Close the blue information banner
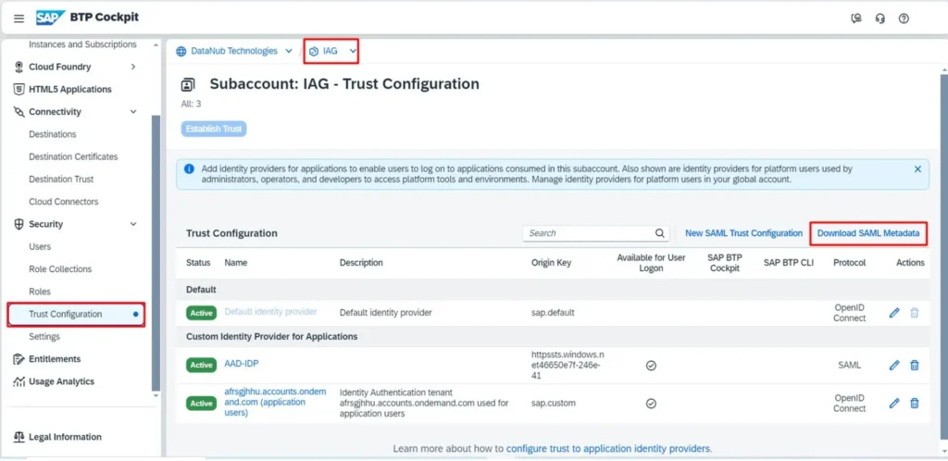 click(x=917, y=169)
